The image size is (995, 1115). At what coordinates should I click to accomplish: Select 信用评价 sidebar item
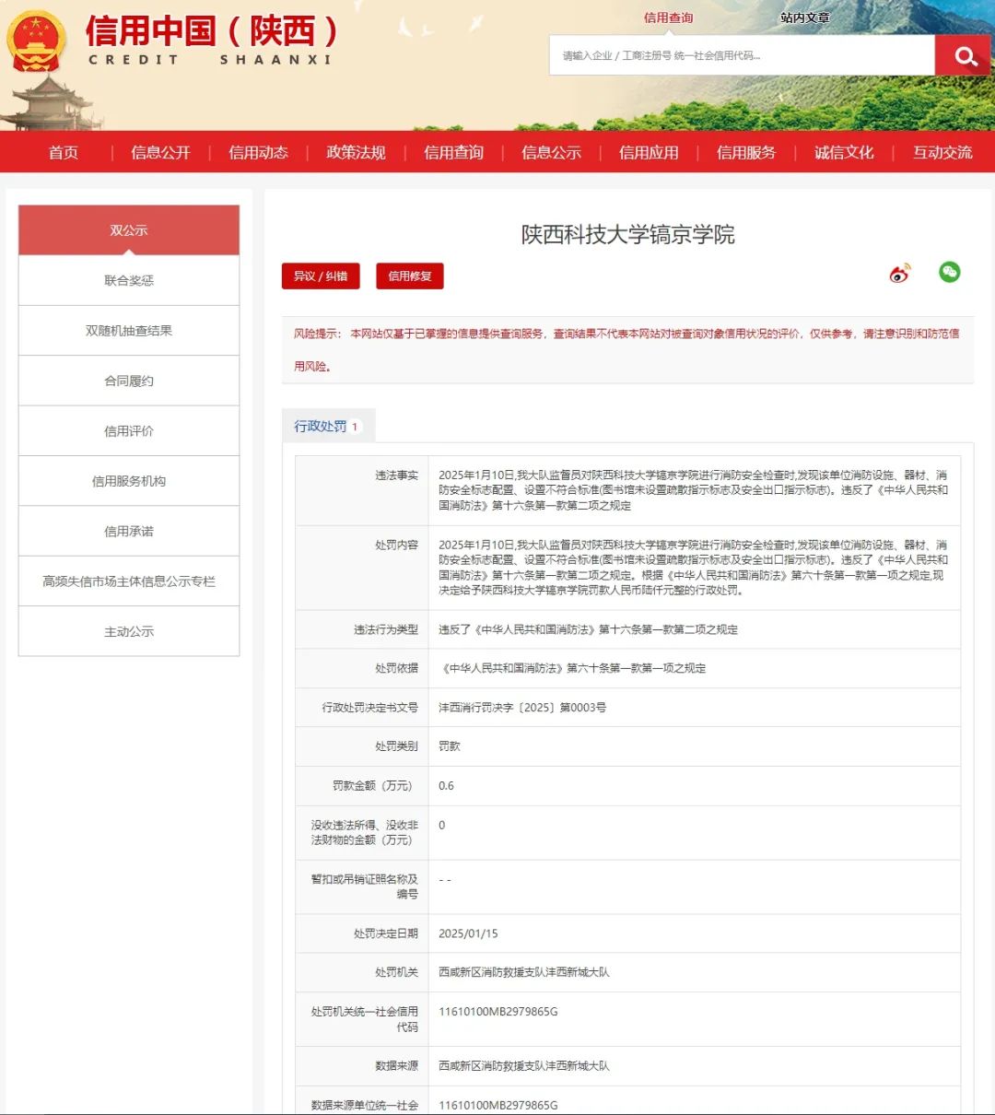[129, 430]
